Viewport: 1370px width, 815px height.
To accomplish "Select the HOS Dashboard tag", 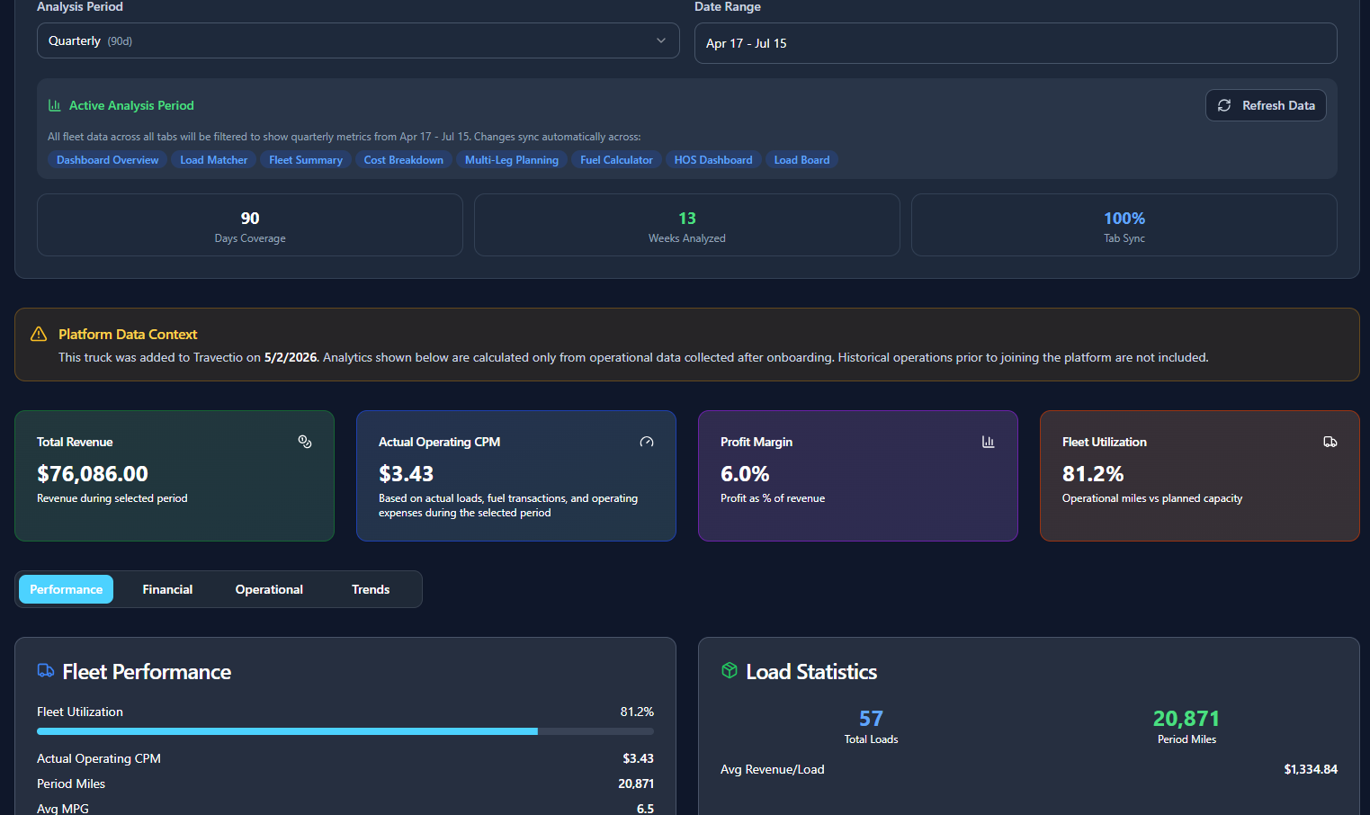I will 713,160.
